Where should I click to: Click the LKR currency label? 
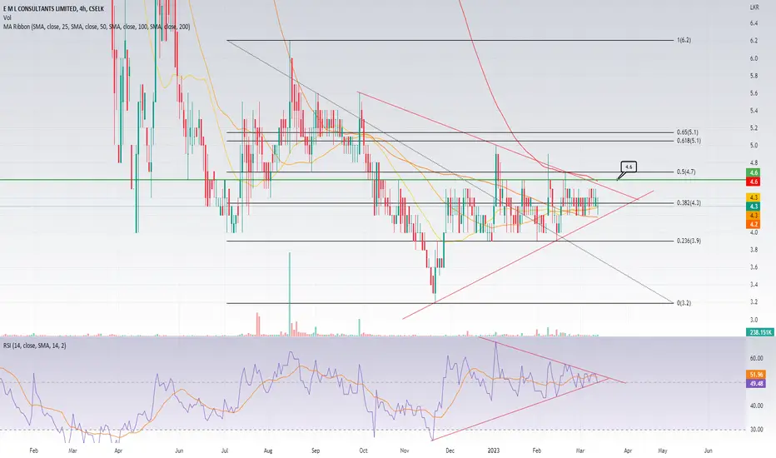click(x=754, y=7)
